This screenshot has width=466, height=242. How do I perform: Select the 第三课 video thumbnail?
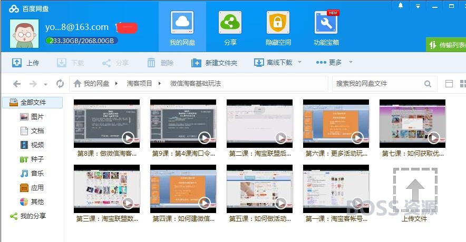coord(106,189)
